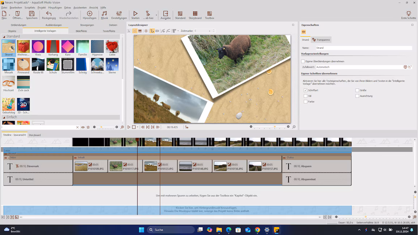
Task: Click the Name input field containing Strand
Action: [x=364, y=48]
